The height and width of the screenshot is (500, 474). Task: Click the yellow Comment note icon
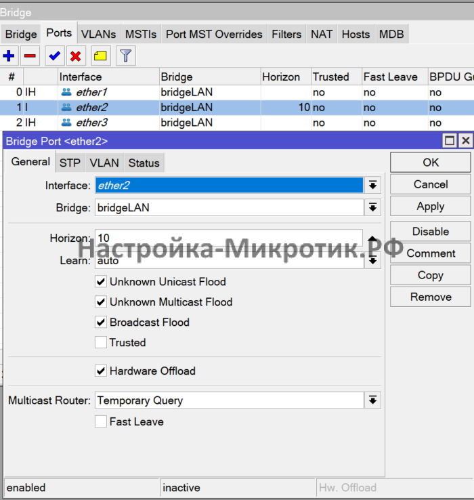pyautogui.click(x=100, y=56)
